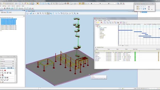Click the red Record button in Tasks panel

(5, 70)
